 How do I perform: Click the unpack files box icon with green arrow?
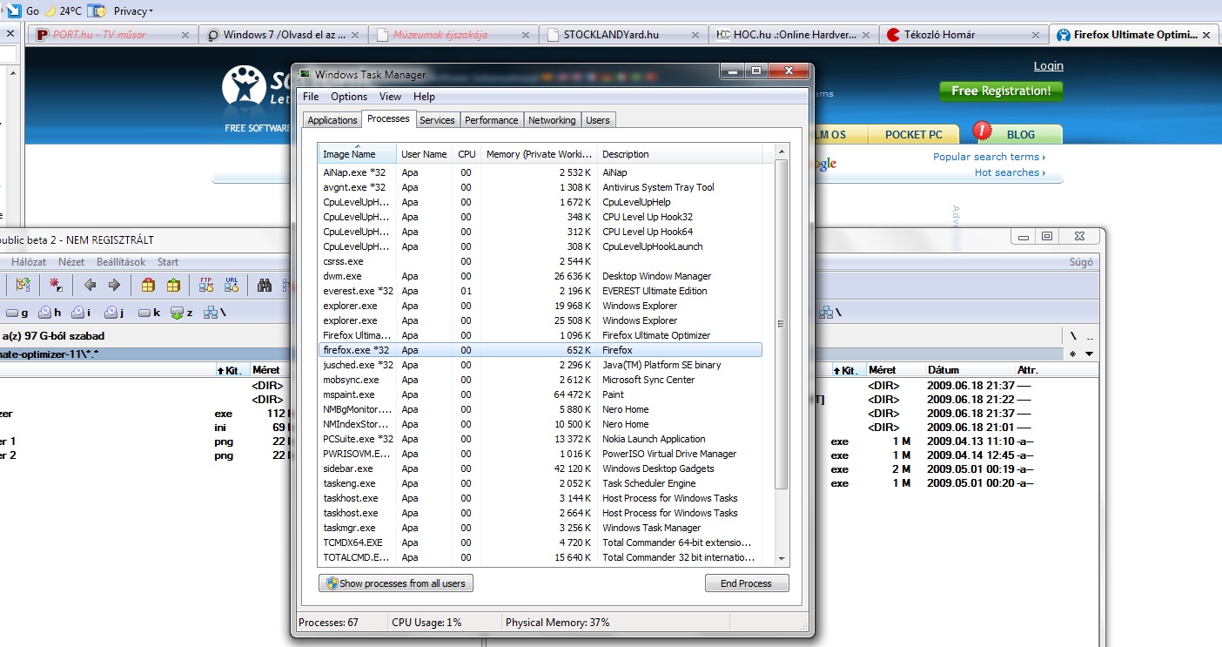point(173,285)
